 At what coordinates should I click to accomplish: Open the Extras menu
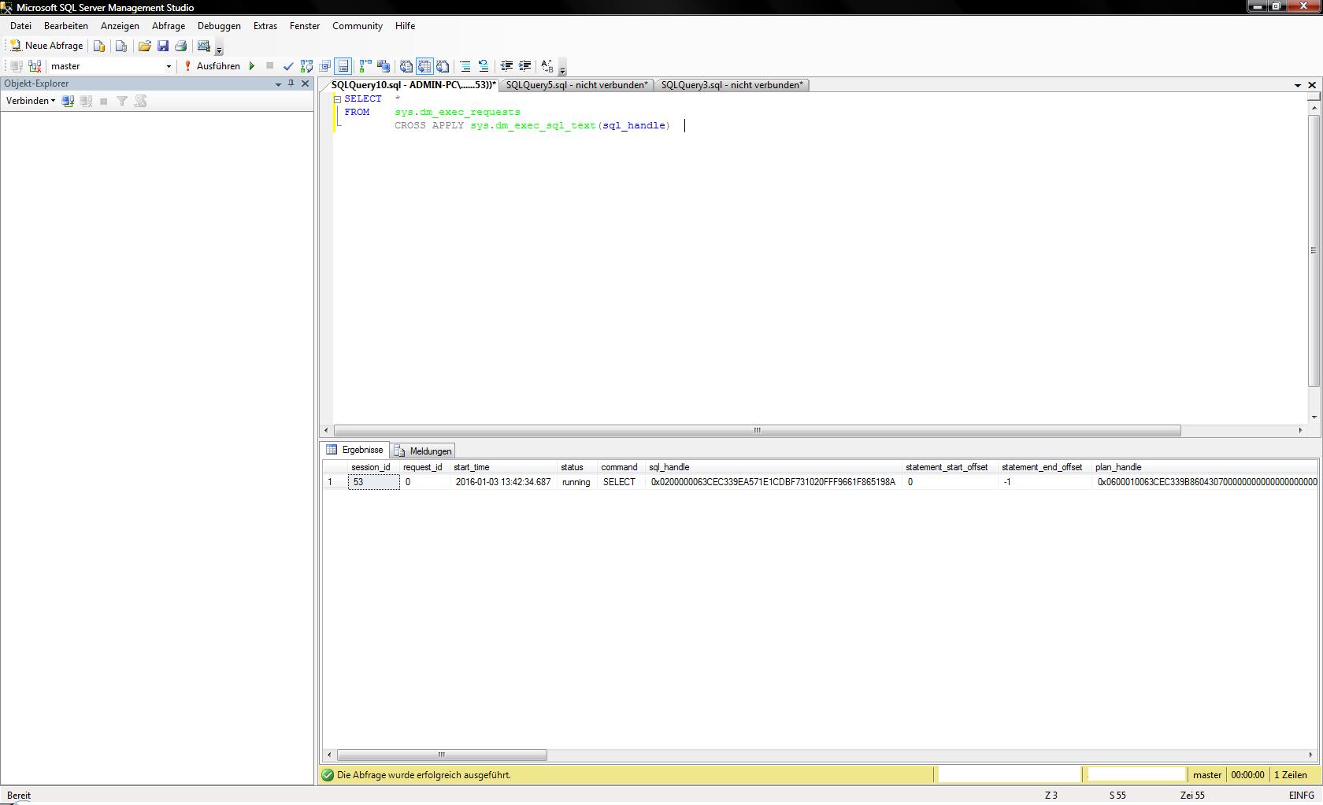click(265, 26)
